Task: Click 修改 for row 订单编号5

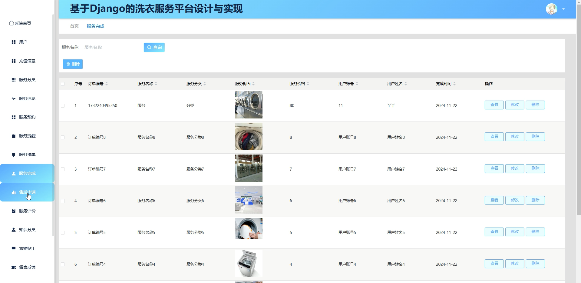Action: point(515,232)
